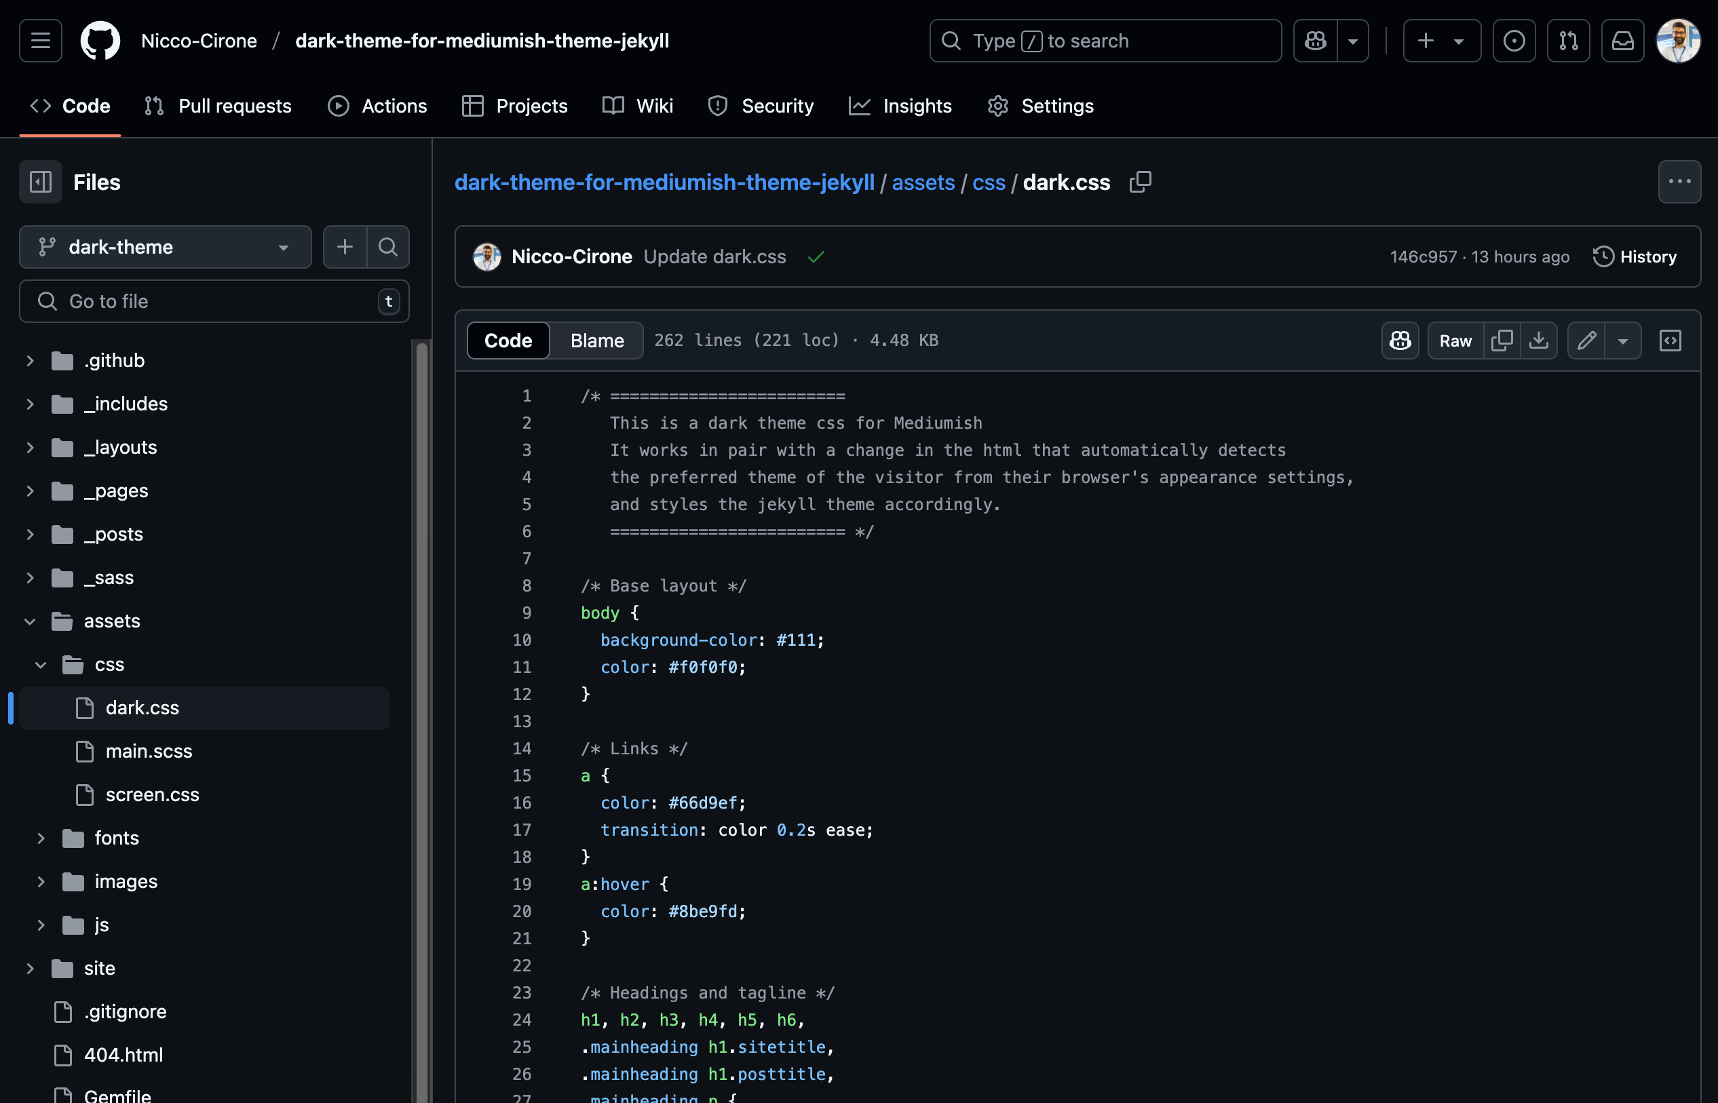The height and width of the screenshot is (1103, 1718).
Task: Open the symbols panel icon
Action: [x=1670, y=341]
